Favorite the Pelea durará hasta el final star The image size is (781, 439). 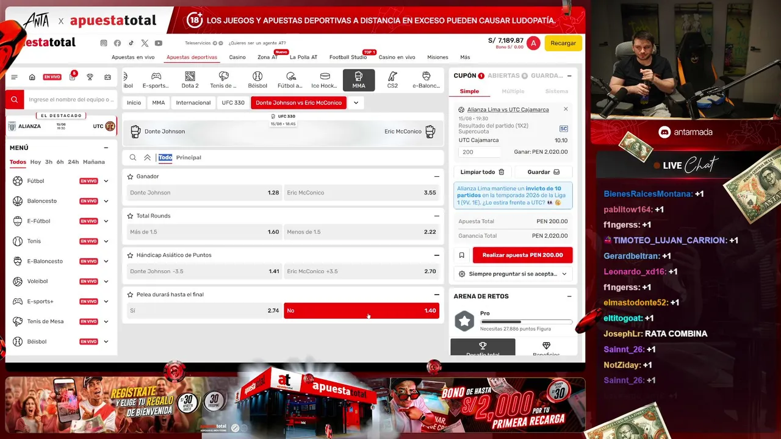(x=130, y=294)
